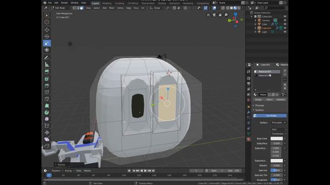Choose the Move tool
Screen dimensions: 330x185
pyautogui.click(x=47, y=30)
